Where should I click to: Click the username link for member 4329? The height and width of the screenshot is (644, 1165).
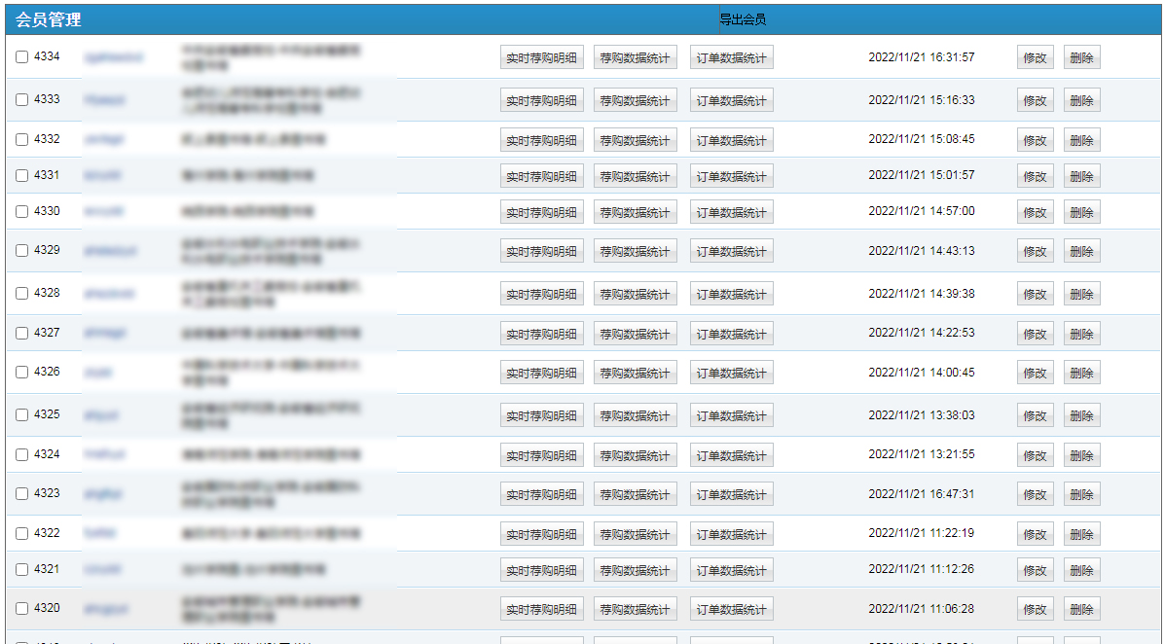pyautogui.click(x=109, y=251)
